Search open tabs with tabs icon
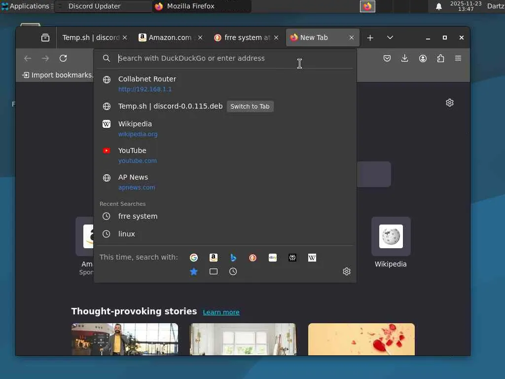The image size is (505, 379). (214, 272)
